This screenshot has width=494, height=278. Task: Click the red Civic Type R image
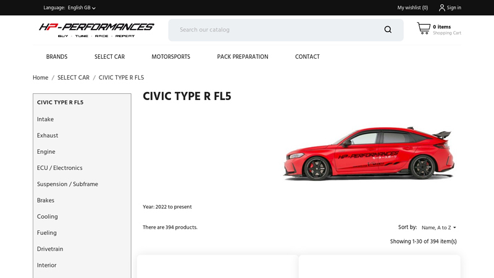click(x=369, y=153)
